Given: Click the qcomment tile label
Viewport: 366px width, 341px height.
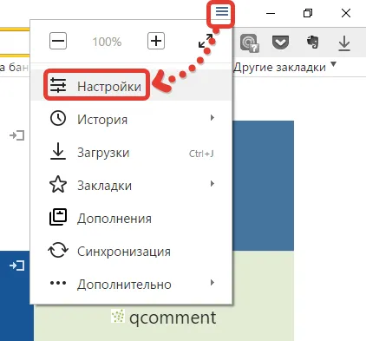Looking at the screenshot, I should pyautogui.click(x=173, y=318).
